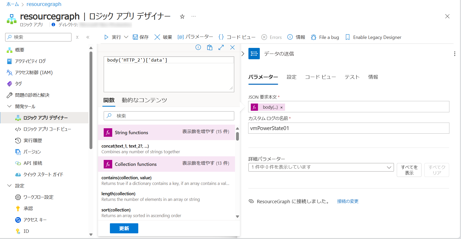Enable Legacy Designer from the toolbar
Screen dimensions: 461x239
coord(373,37)
